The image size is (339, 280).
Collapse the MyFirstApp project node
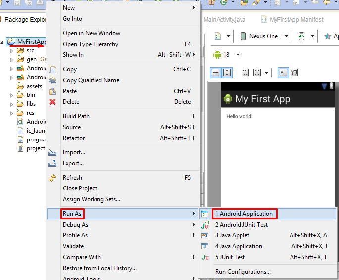point(2,42)
